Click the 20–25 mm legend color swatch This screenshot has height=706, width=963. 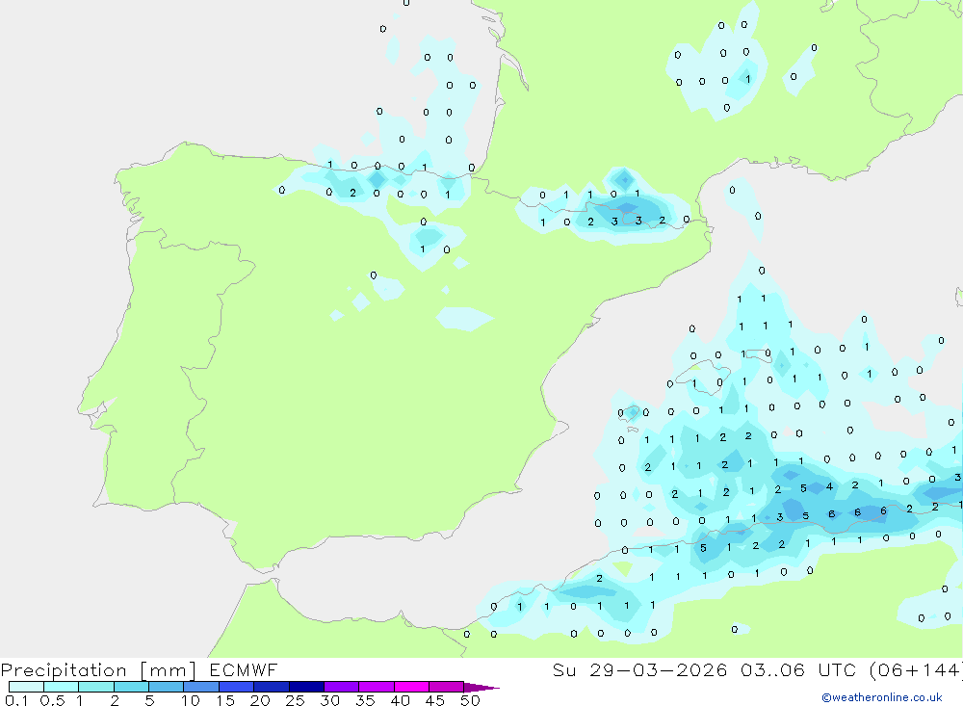[x=272, y=687]
